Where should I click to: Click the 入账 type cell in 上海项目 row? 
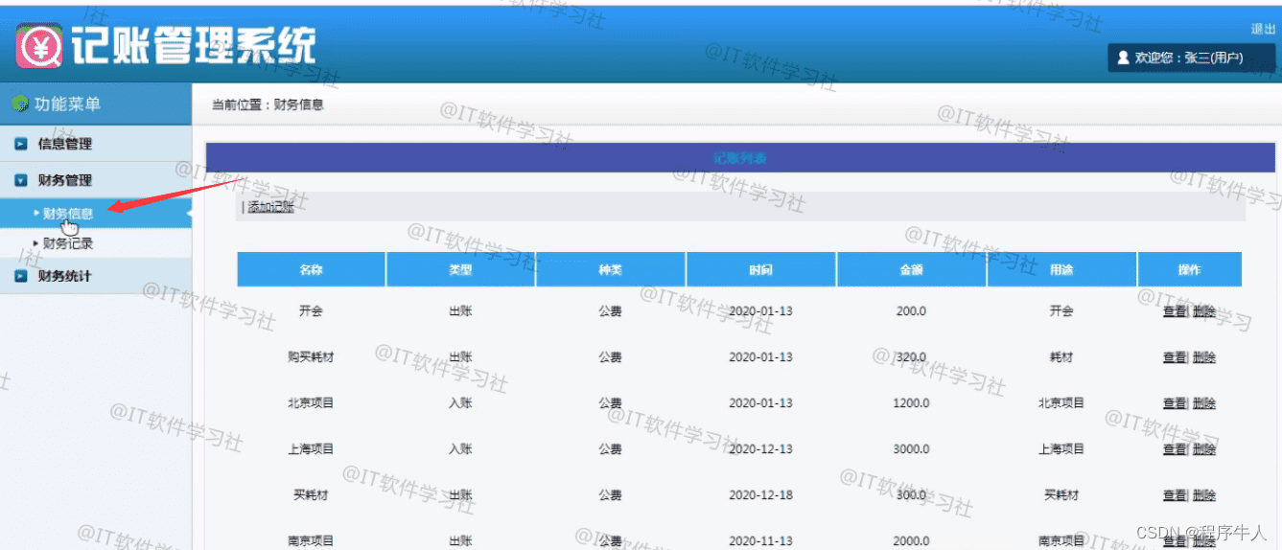460,449
